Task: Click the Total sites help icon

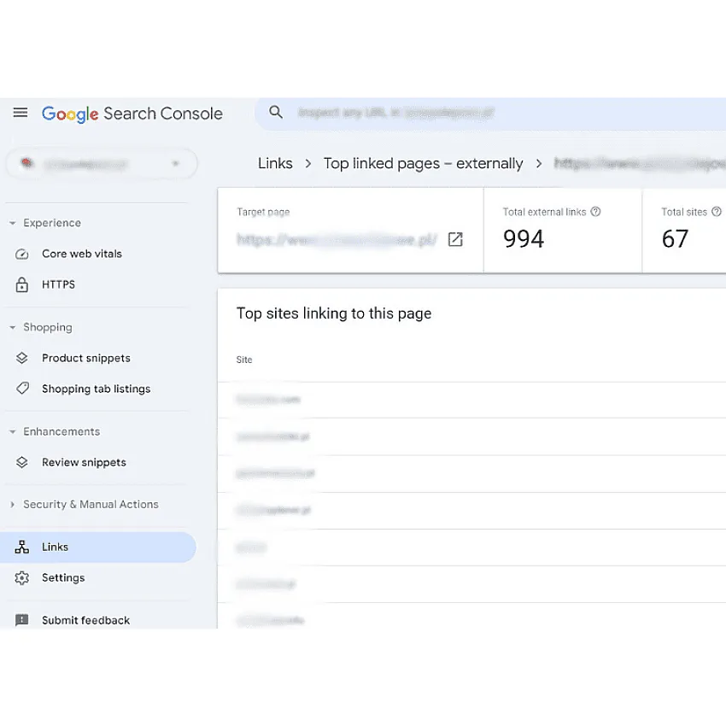Action: point(716,212)
